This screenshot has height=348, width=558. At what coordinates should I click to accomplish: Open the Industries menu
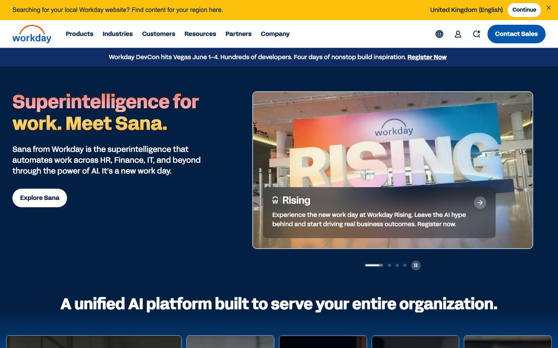coord(118,34)
